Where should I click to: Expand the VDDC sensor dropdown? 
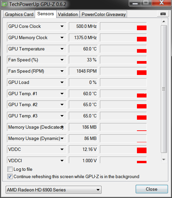pyautogui.click(x=62, y=149)
